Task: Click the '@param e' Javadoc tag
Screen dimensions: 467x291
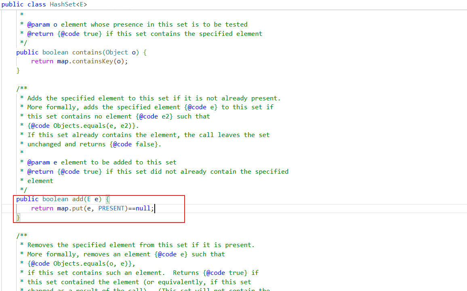Action: click(42, 162)
